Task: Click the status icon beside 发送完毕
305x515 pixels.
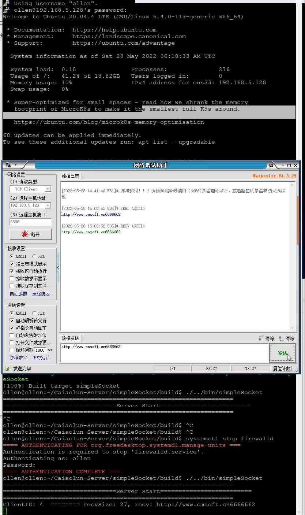Action: tap(8, 368)
